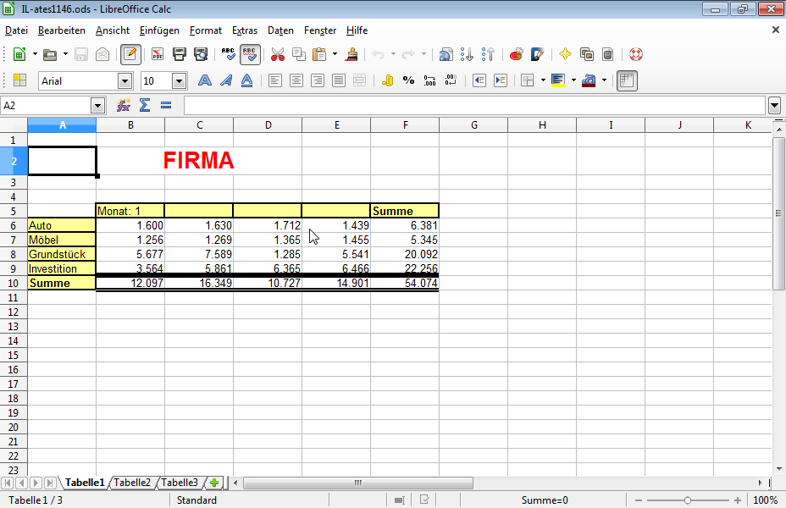Export directly as PDF
The height and width of the screenshot is (508, 786).
[158, 54]
